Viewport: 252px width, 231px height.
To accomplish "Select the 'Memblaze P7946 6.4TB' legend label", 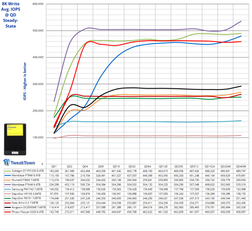I will pos(26,176).
